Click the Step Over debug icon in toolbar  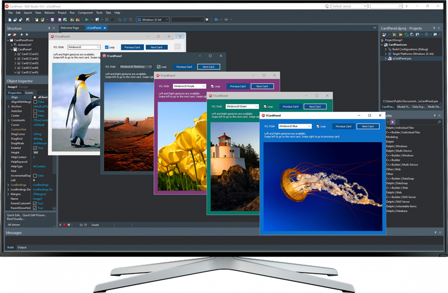click(x=125, y=20)
